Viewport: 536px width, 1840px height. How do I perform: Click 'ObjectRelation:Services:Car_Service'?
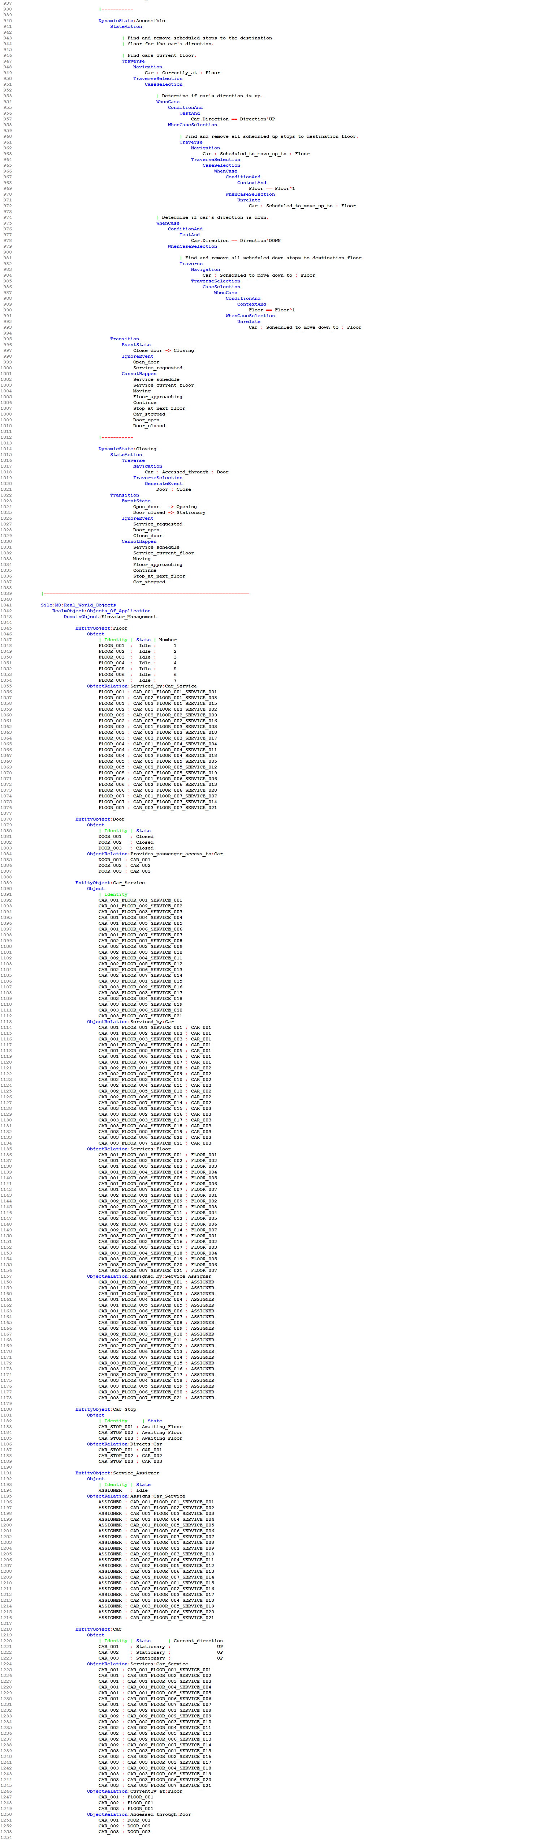click(x=137, y=1664)
